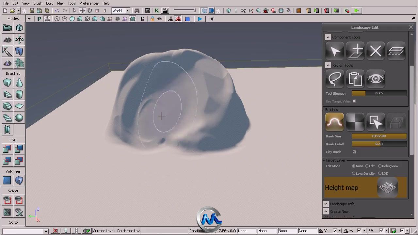
Task: Open Unreal Kismet from toolbar
Action: tap(157, 11)
